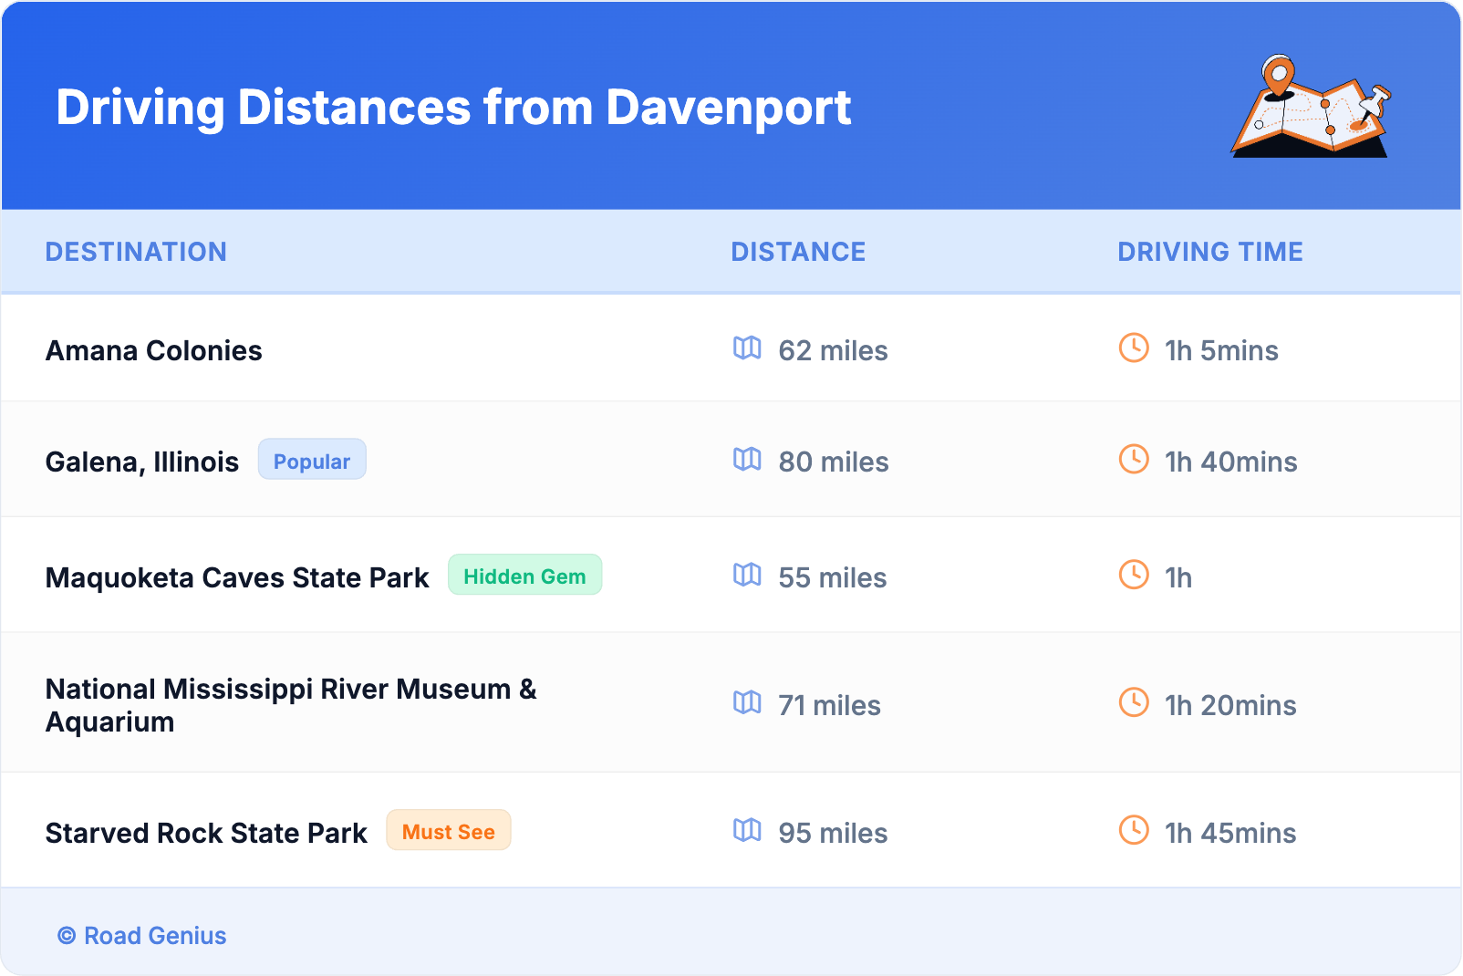Click the map icon beside 80 miles
The height and width of the screenshot is (976, 1463).
747,460
